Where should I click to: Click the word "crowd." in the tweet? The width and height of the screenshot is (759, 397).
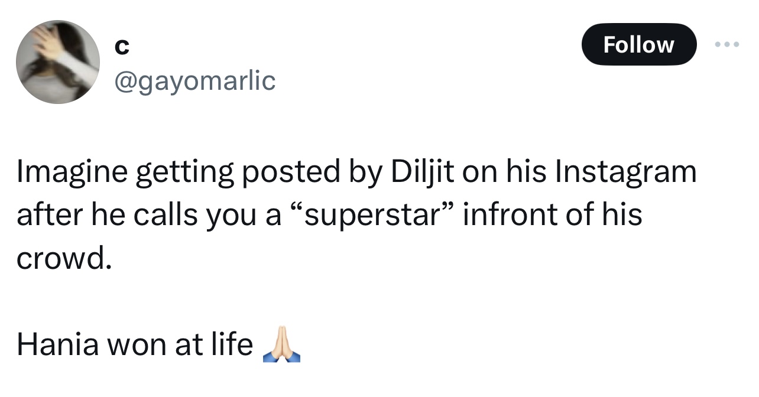[64, 258]
